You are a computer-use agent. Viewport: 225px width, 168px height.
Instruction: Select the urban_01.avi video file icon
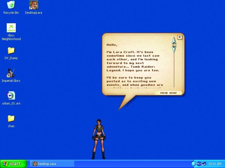coord(11,98)
